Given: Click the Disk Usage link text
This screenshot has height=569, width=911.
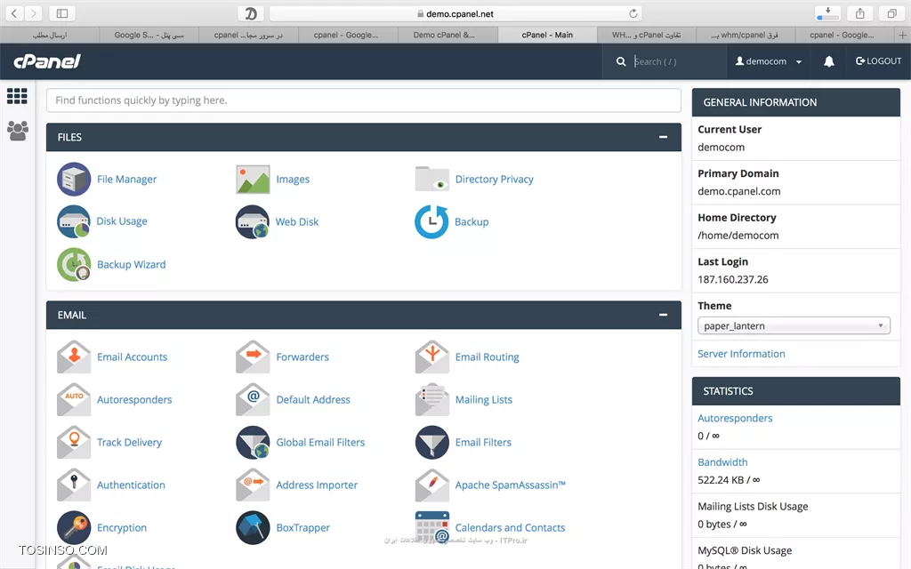Looking at the screenshot, I should (x=122, y=221).
